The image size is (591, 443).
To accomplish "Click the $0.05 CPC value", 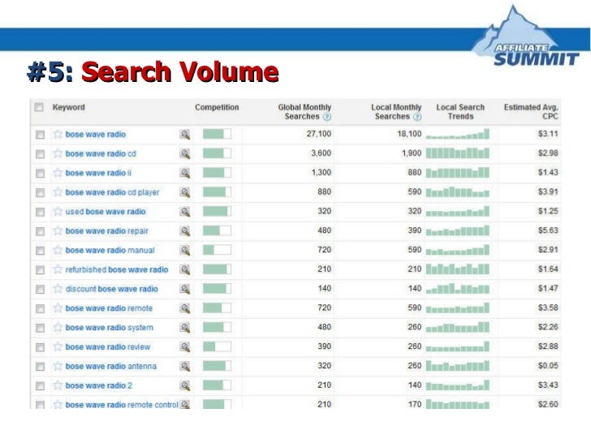I will (x=548, y=366).
